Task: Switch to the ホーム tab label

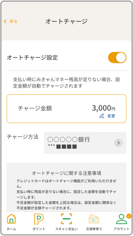Action: pyautogui.click(x=12, y=229)
